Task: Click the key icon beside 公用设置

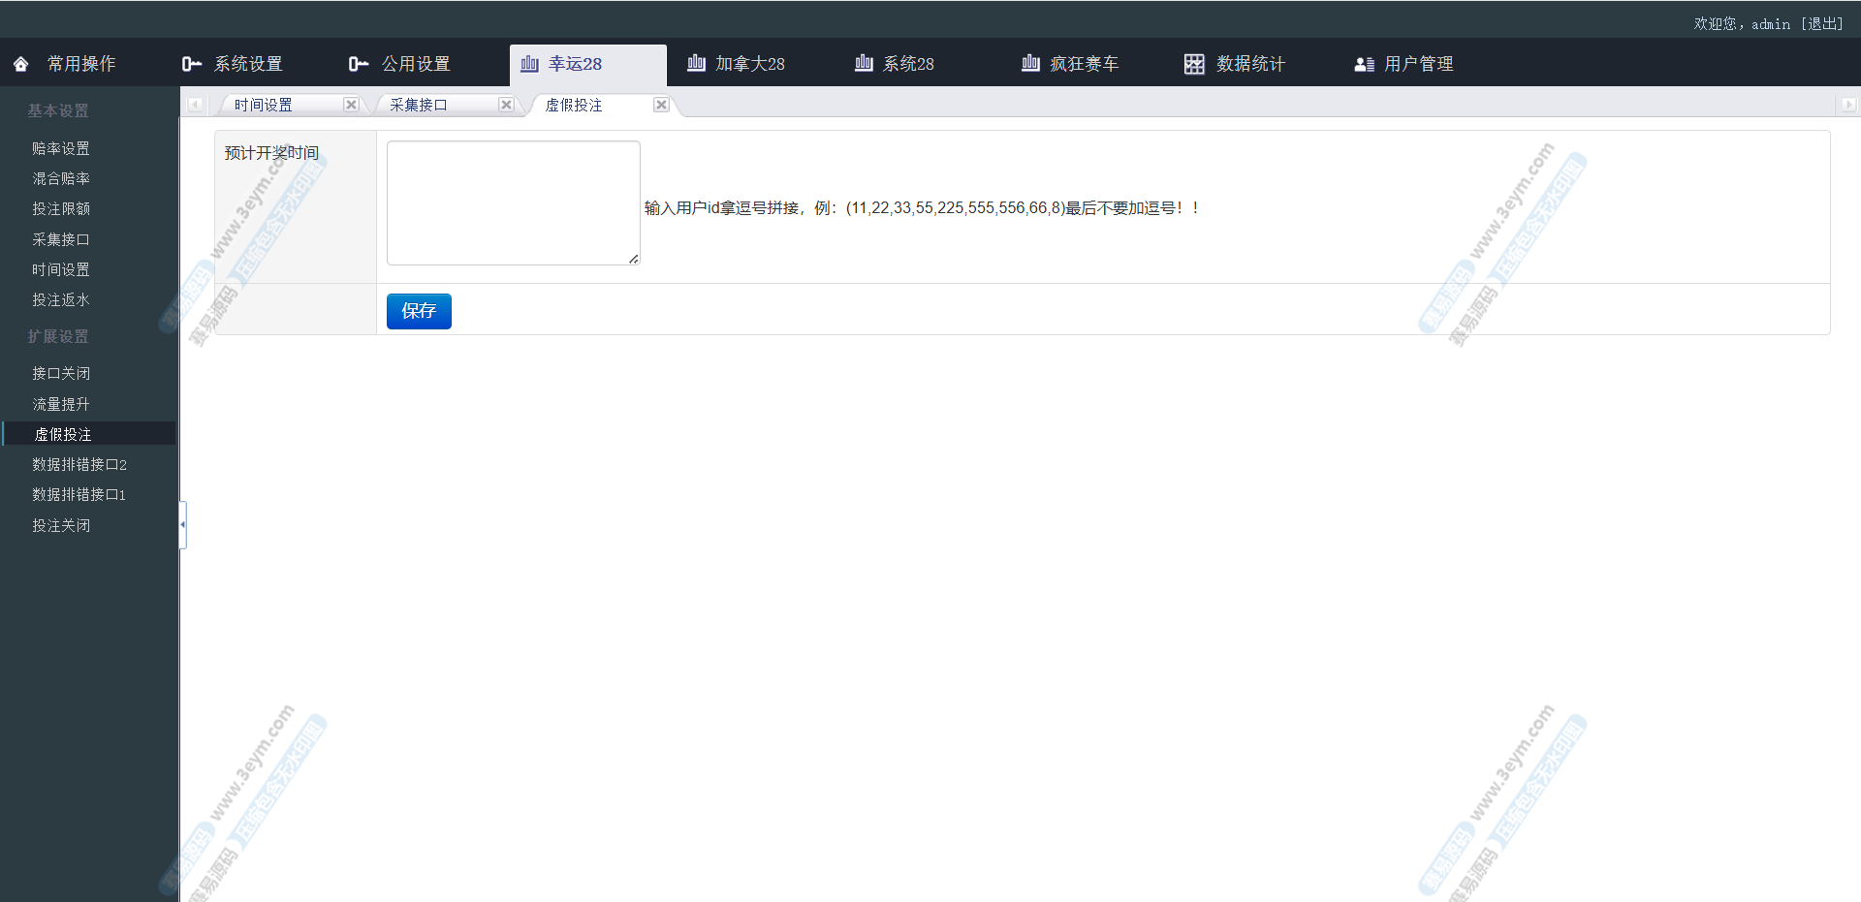Action: click(359, 64)
